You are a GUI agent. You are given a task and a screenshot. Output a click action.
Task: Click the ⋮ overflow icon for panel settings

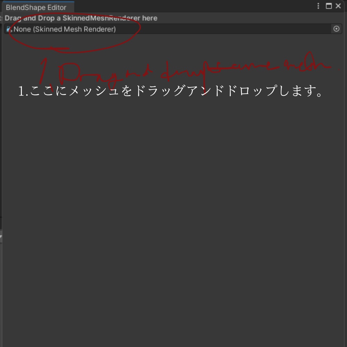[318, 6]
